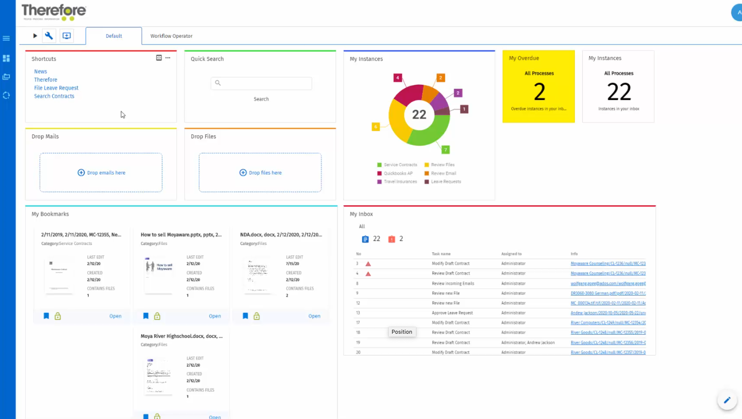Click inside the Quick Search field
The height and width of the screenshot is (419, 742).
pyautogui.click(x=261, y=83)
